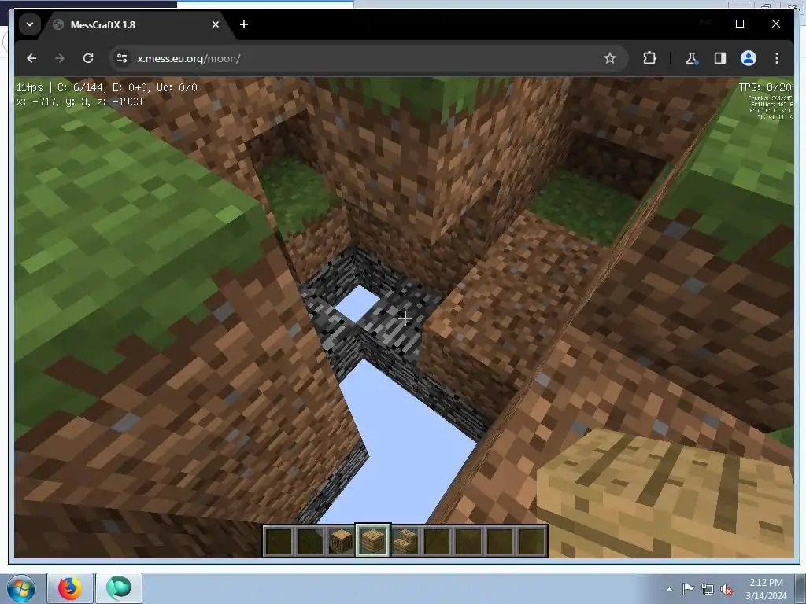Image resolution: width=806 pixels, height=604 pixels.
Task: Close the MessCraftX 1.8 tab
Action: click(x=216, y=24)
